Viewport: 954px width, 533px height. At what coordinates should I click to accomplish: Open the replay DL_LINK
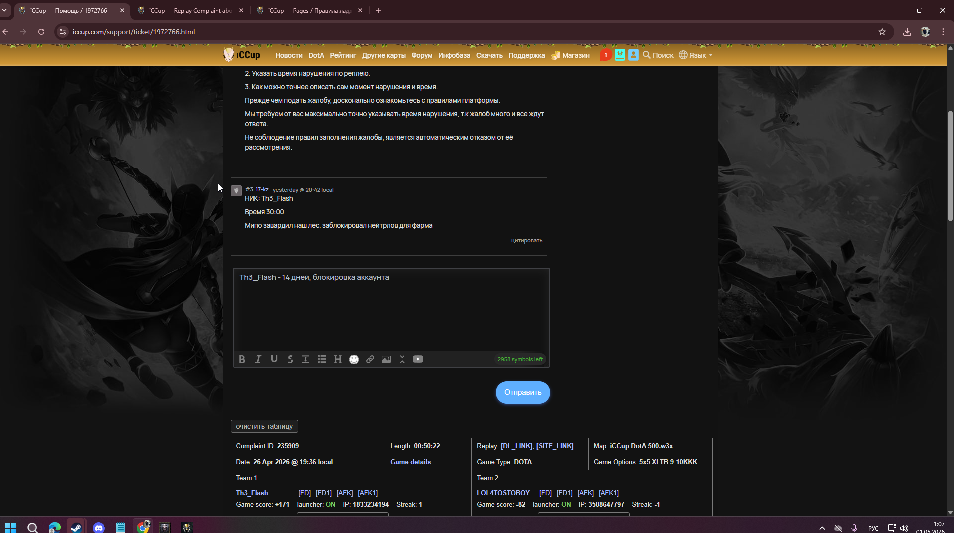click(x=517, y=446)
